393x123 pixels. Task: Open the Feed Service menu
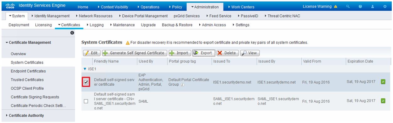pos(218,16)
